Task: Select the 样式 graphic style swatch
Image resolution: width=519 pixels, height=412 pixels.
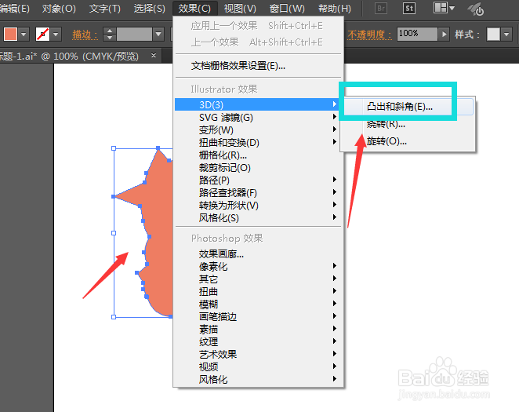Action: [x=493, y=34]
